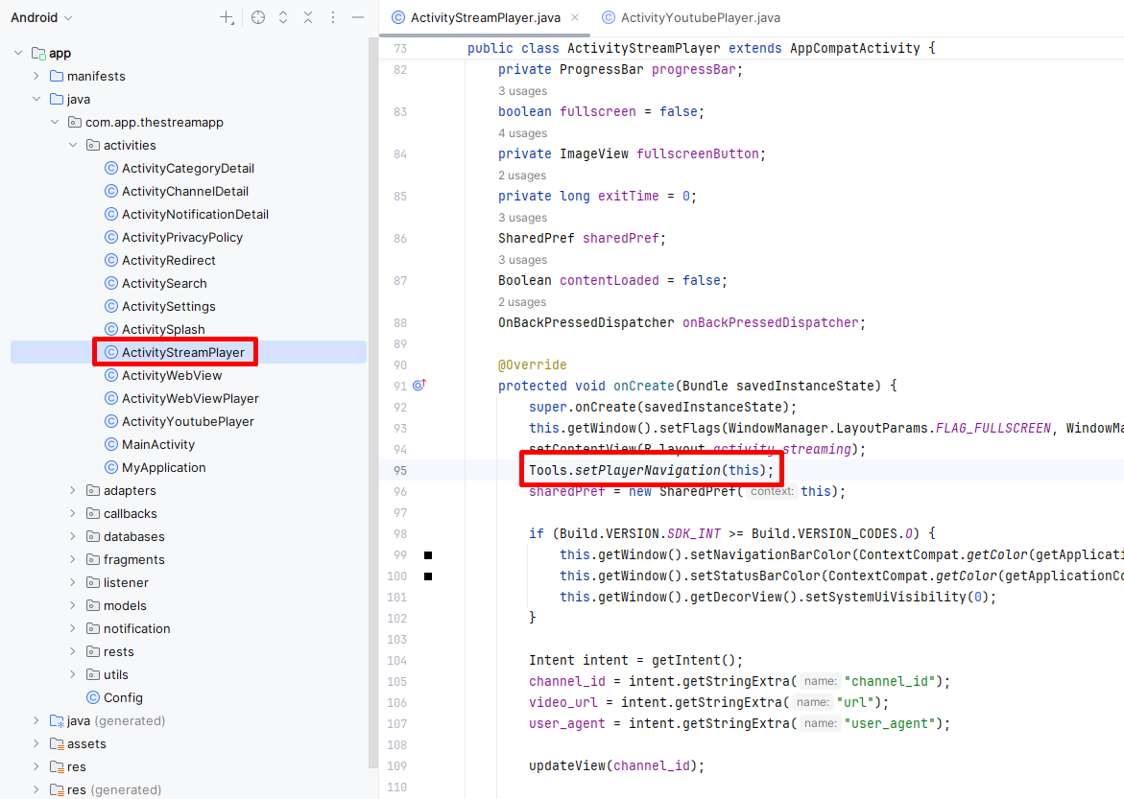
Task: Open ActivitySettings class
Action: click(160, 306)
